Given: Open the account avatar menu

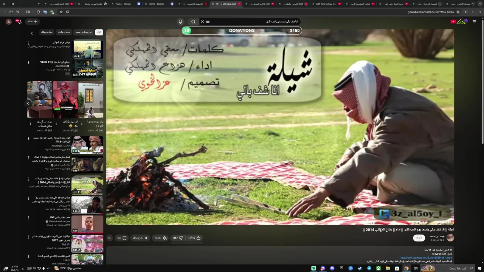Looking at the screenshot, I should (x=8, y=22).
